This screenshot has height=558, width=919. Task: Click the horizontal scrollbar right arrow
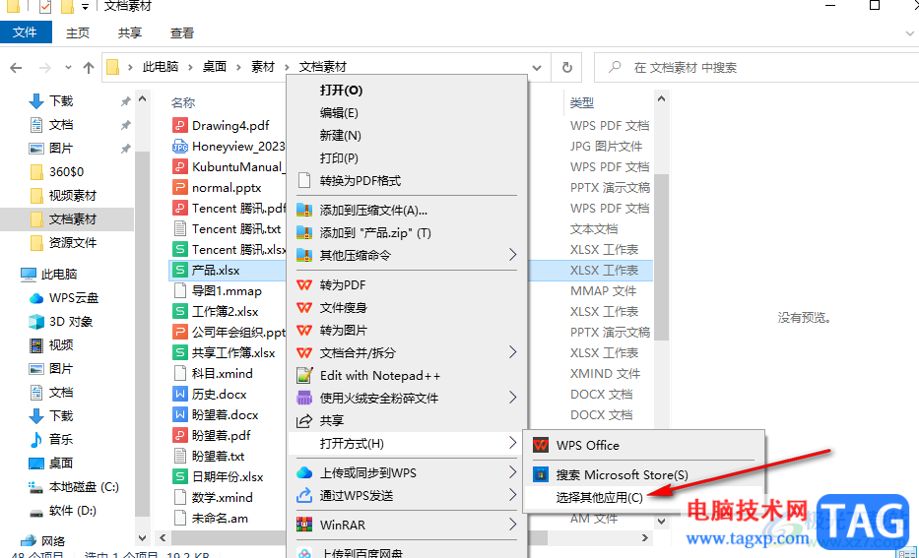(645, 537)
